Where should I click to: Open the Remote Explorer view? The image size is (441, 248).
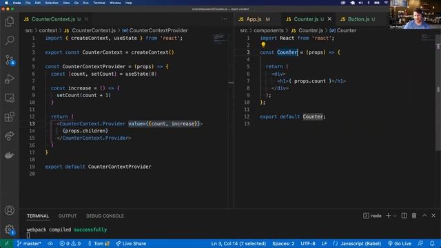pyautogui.click(x=9, y=98)
